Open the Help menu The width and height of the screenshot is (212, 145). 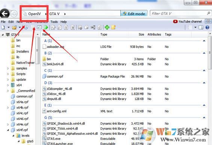(x=63, y=22)
